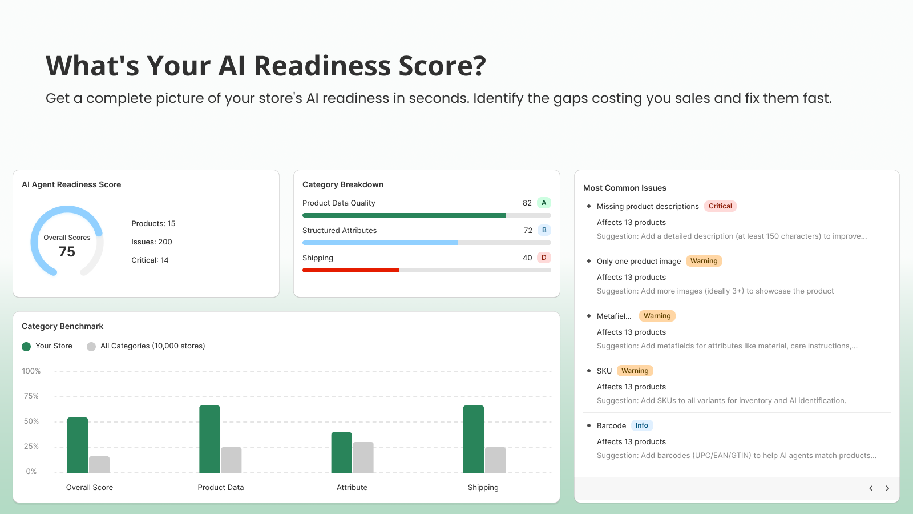Click gray Attribute benchmark bar

(x=363, y=457)
